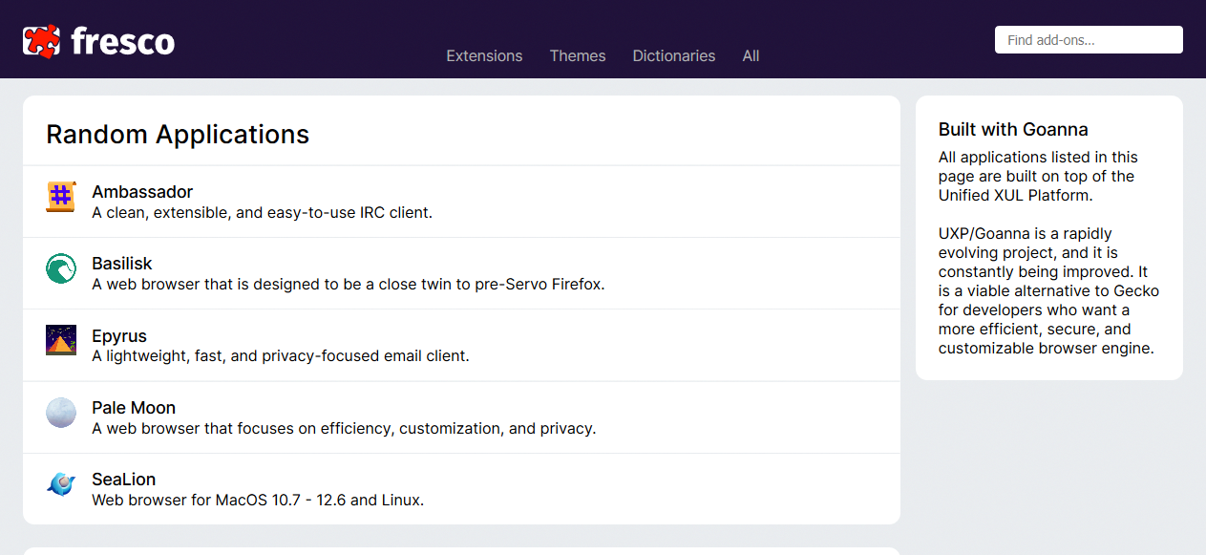Open the Dictionaries section

tap(673, 55)
